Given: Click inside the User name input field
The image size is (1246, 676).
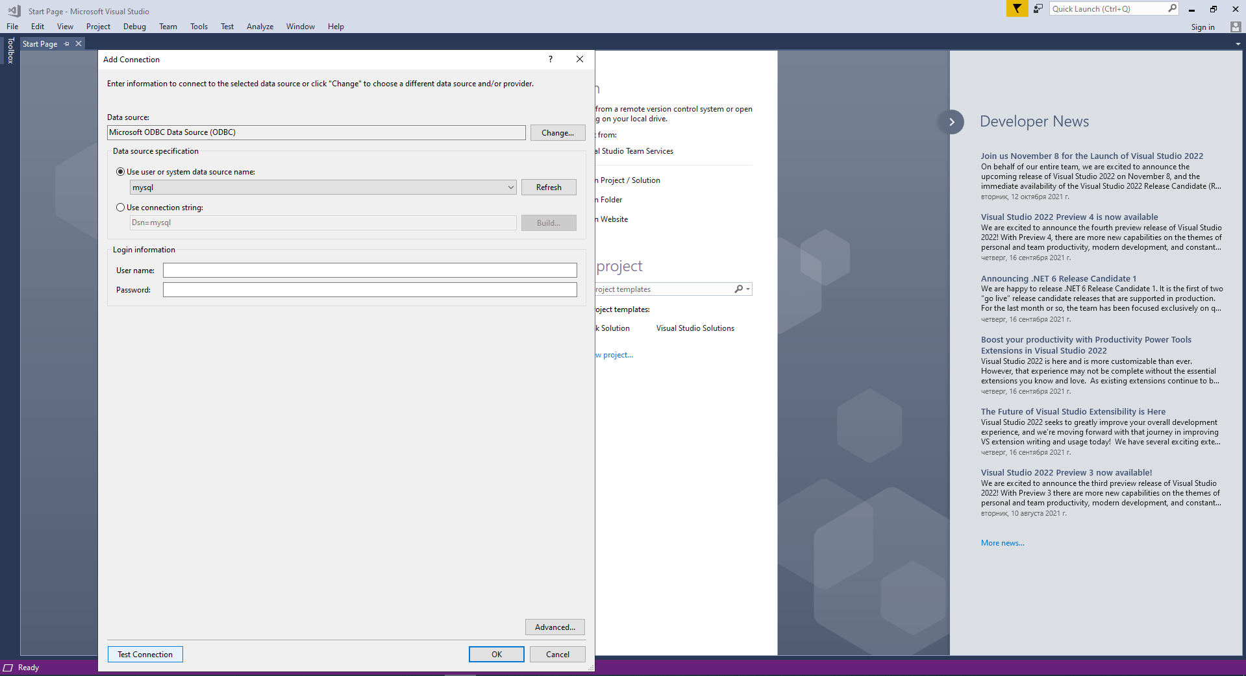Looking at the screenshot, I should pyautogui.click(x=369, y=270).
